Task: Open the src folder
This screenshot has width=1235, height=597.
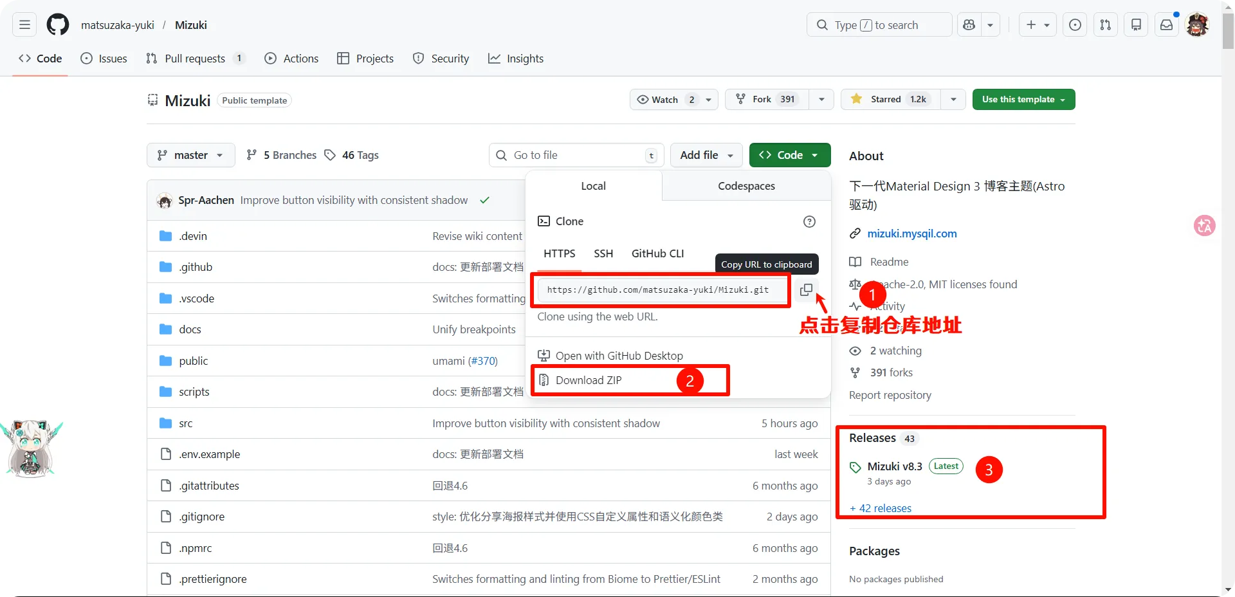Action: point(186,423)
